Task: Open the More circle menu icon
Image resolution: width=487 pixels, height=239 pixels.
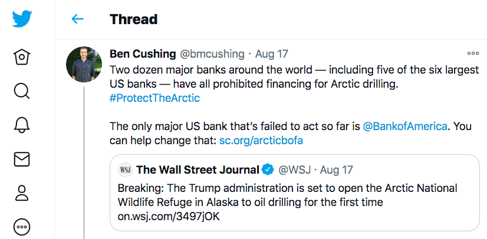Action: (22, 227)
